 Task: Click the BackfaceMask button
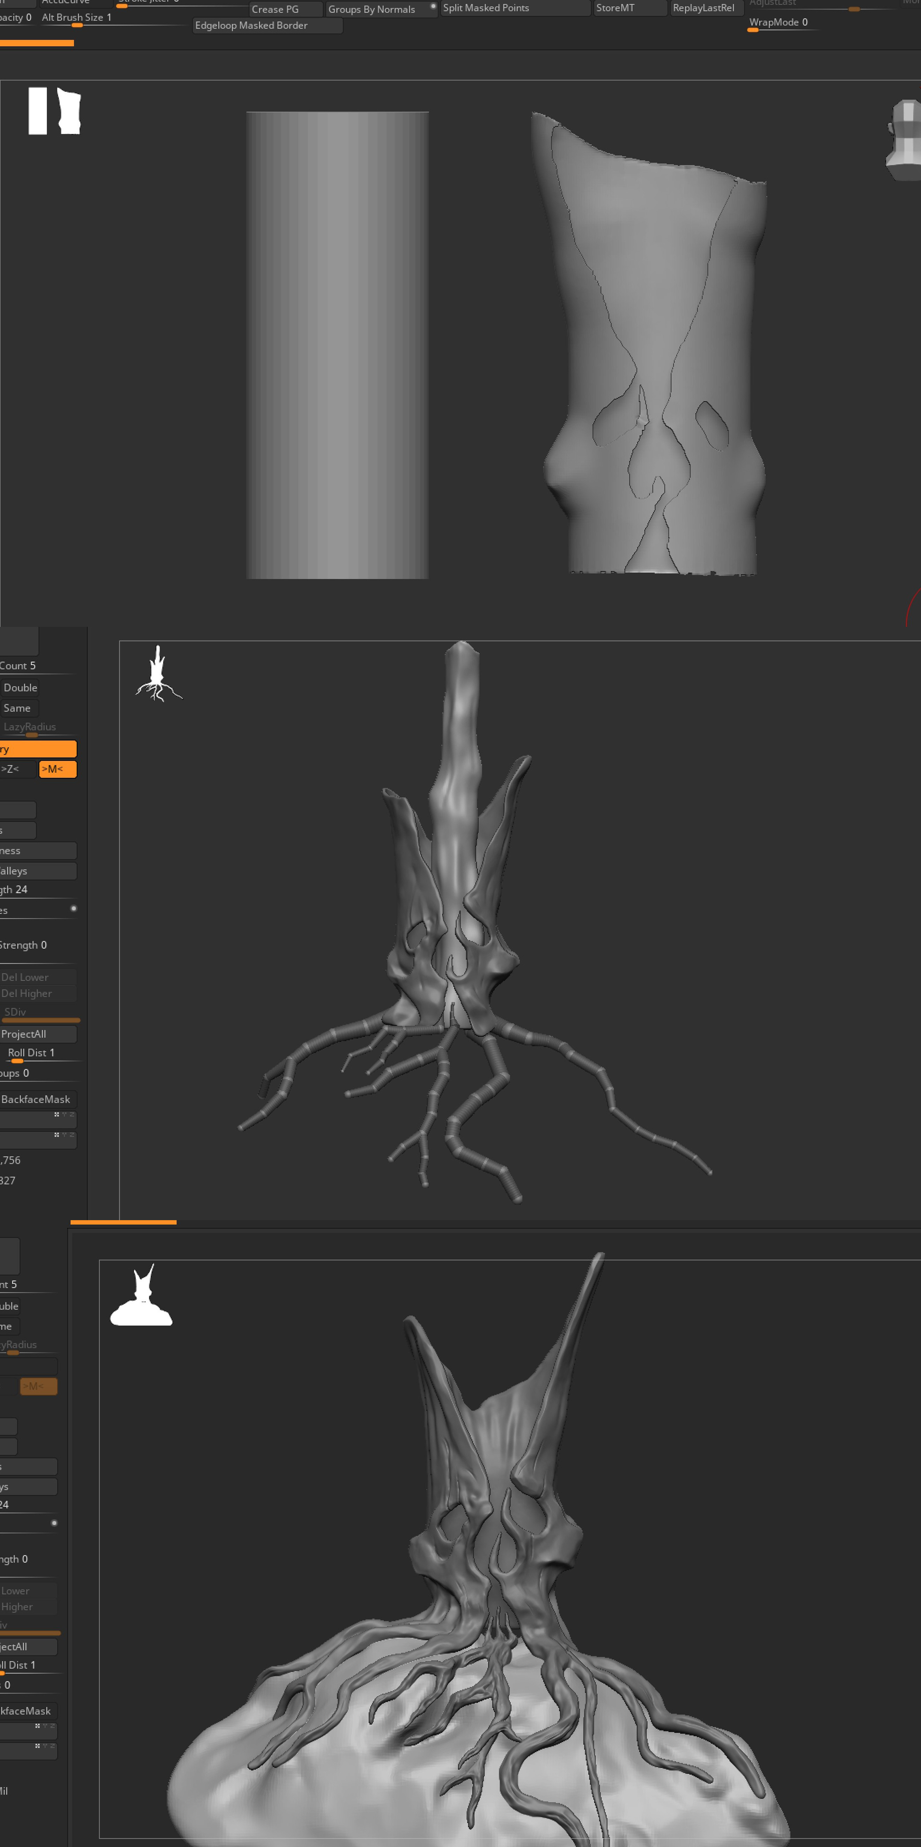coord(38,1099)
